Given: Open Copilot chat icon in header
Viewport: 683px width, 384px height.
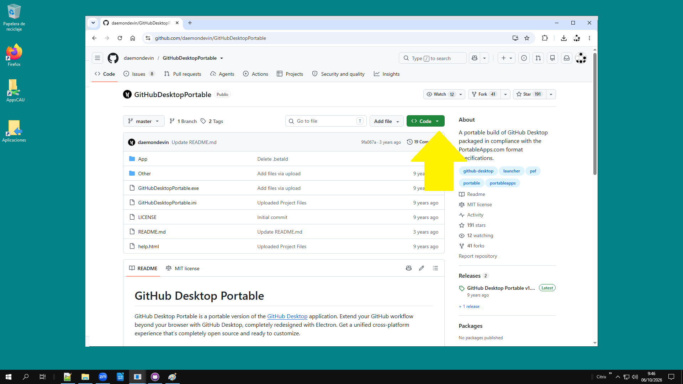Looking at the screenshot, I should [x=475, y=58].
